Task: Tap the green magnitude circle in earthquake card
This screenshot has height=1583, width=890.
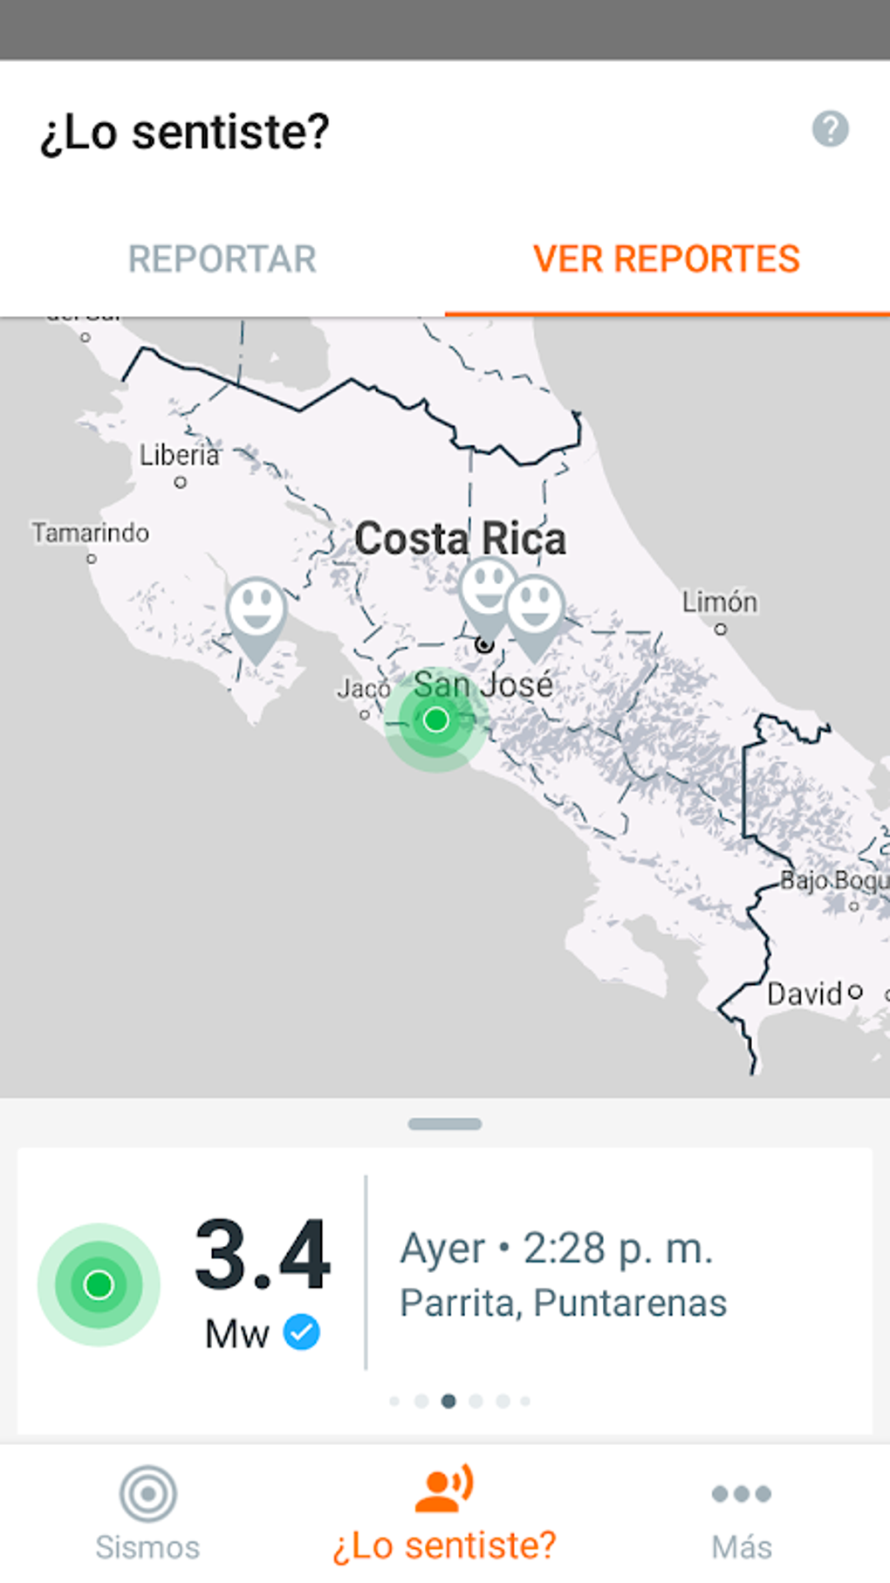Action: (x=99, y=1284)
